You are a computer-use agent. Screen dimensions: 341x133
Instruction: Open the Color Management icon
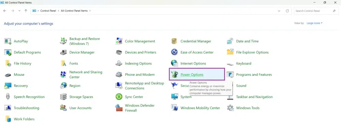tap(119, 41)
